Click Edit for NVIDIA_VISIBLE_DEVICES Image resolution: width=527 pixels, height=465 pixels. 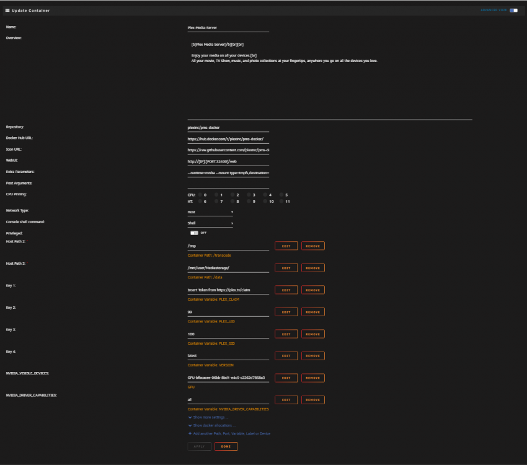click(x=286, y=378)
